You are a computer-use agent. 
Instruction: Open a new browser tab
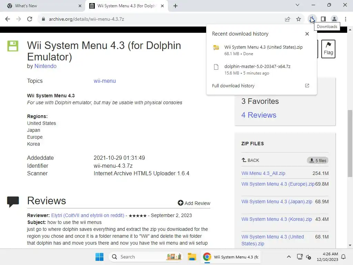coord(175,6)
